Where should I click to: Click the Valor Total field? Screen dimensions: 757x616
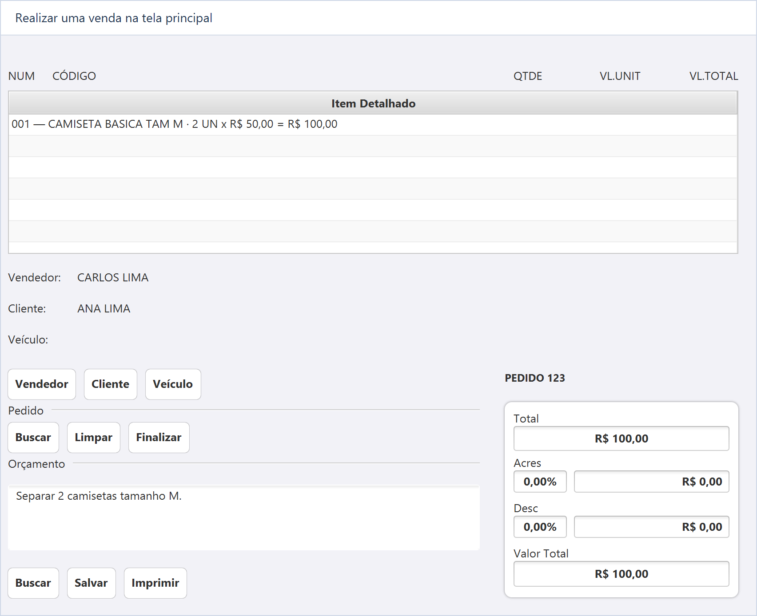(x=621, y=574)
